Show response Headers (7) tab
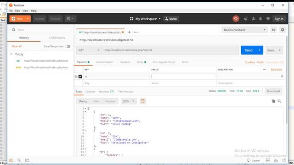Image resolution: width=294 pixels, height=165 pixels. tap(106, 92)
